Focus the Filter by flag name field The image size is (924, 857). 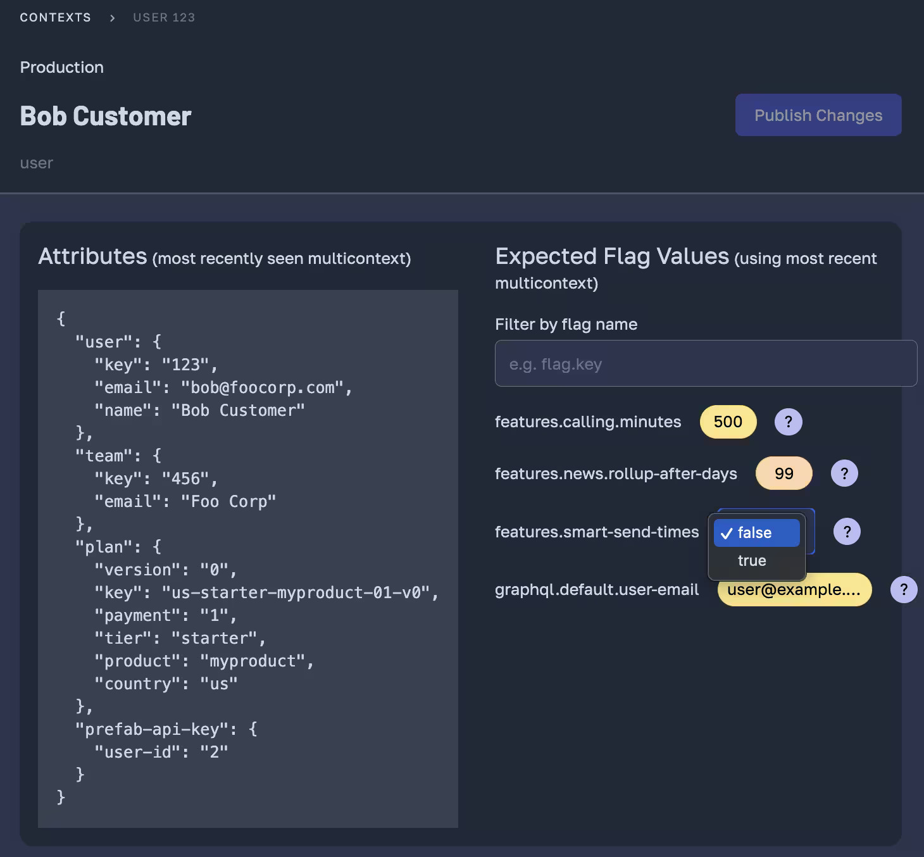pos(706,363)
